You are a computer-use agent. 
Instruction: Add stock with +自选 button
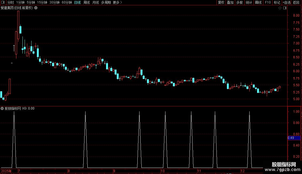pyautogui.click(x=286, y=2)
